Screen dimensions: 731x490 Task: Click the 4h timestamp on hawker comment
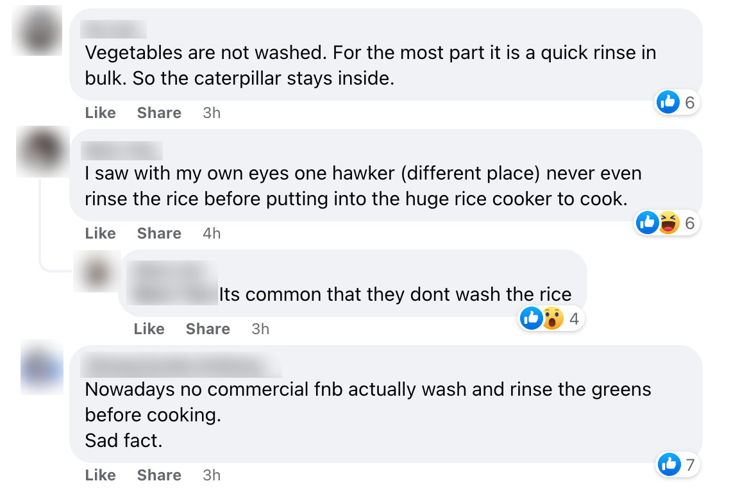(212, 233)
